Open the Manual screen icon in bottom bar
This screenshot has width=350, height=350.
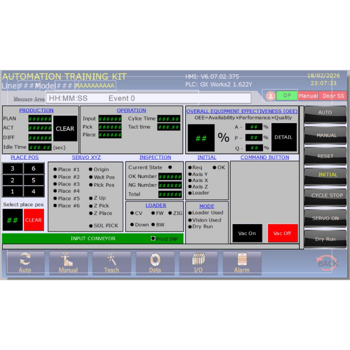[x=68, y=263]
